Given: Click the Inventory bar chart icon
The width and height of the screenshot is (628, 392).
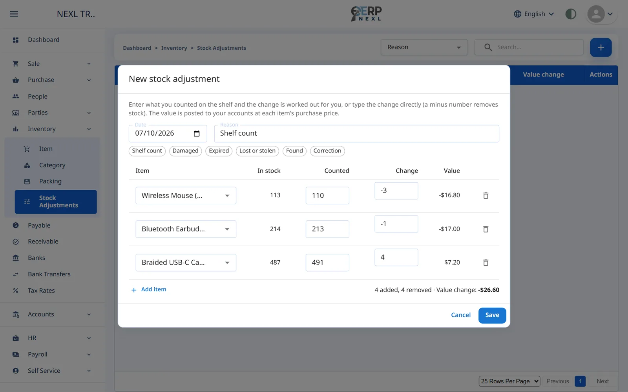Looking at the screenshot, I should 16,129.
